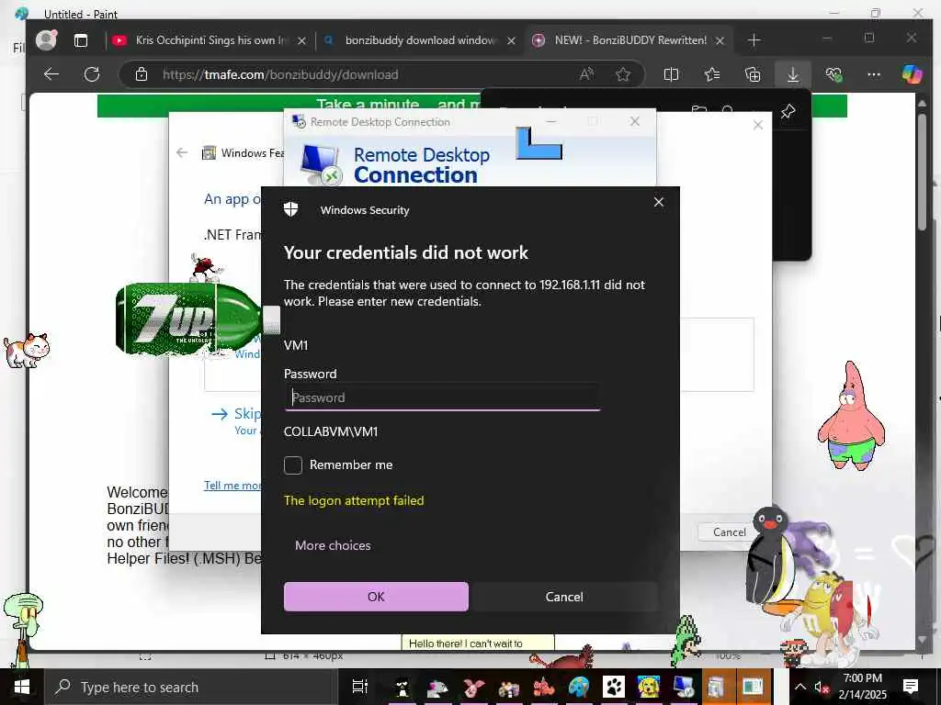
Task: Cancel the Windows Security credentials dialog
Action: click(563, 597)
